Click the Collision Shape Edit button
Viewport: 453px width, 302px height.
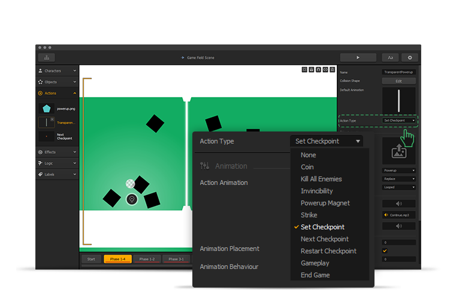[x=398, y=81]
